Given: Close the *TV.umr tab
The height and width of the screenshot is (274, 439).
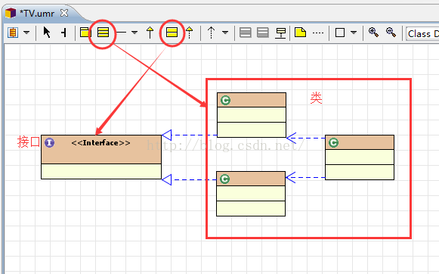Looking at the screenshot, I should [64, 13].
